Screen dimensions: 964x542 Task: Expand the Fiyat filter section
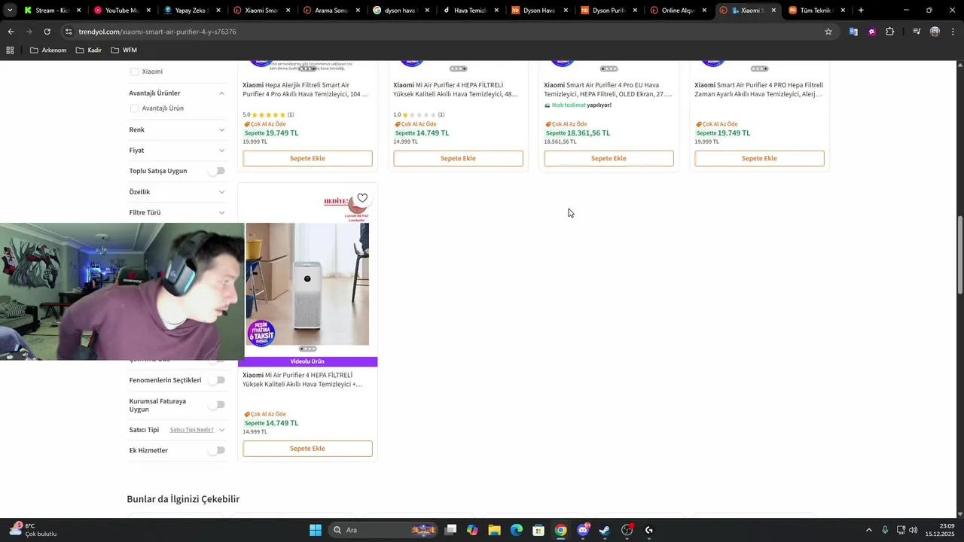(x=221, y=151)
